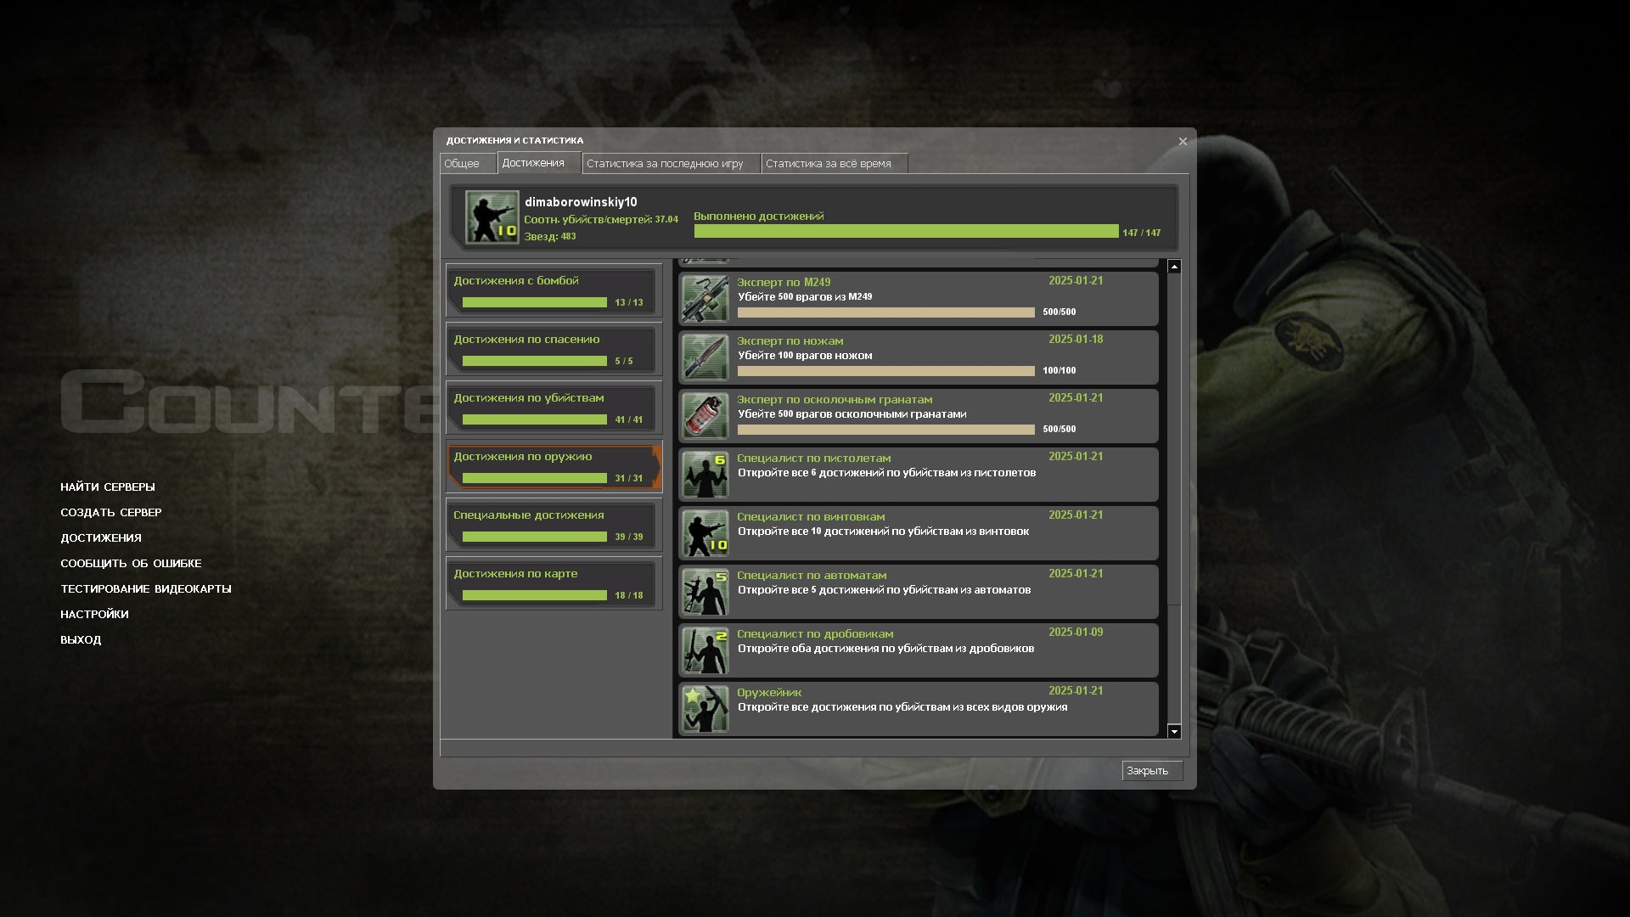This screenshot has height=917, width=1630.
Task: Select Специальные достижения category
Action: tap(554, 525)
